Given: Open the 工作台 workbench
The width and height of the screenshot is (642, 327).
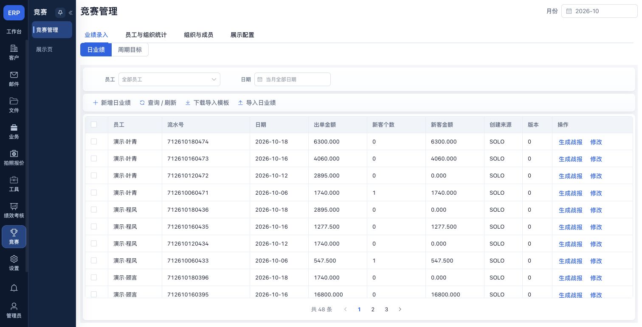Looking at the screenshot, I should pyautogui.click(x=14, y=31).
